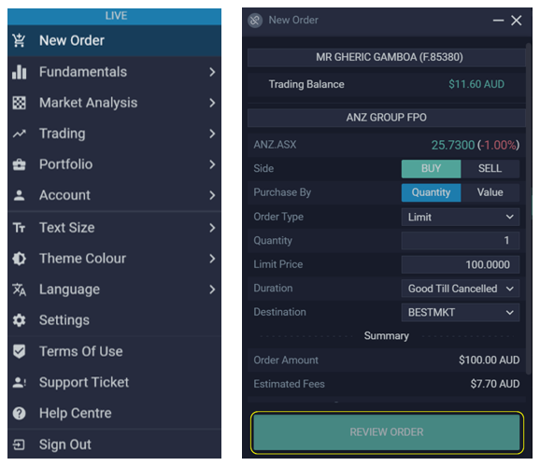Viewport: 540px width, 466px height.
Task: Open the Trading submenu
Action: click(x=114, y=134)
